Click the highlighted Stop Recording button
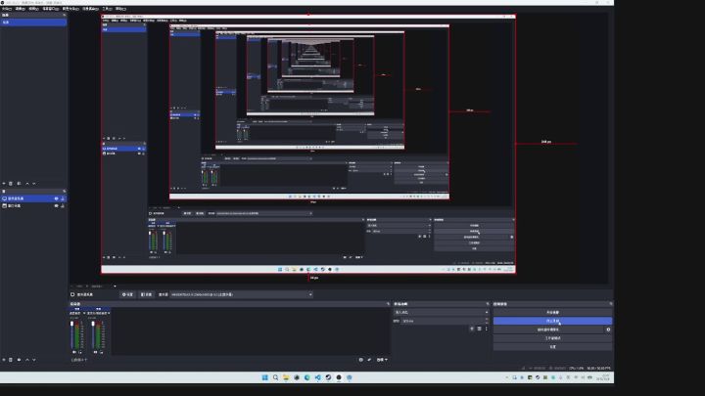 point(552,321)
